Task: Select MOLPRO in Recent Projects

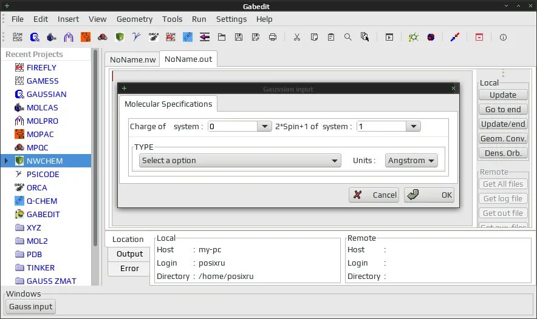Action: pos(43,121)
